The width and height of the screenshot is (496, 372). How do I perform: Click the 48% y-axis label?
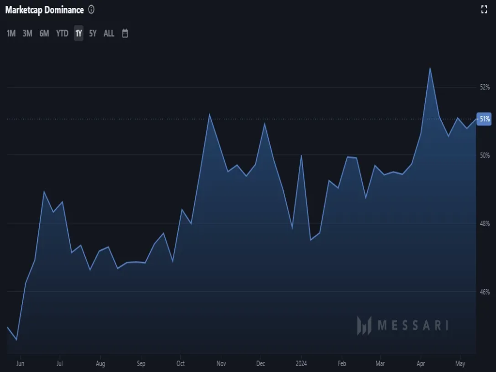(x=484, y=223)
